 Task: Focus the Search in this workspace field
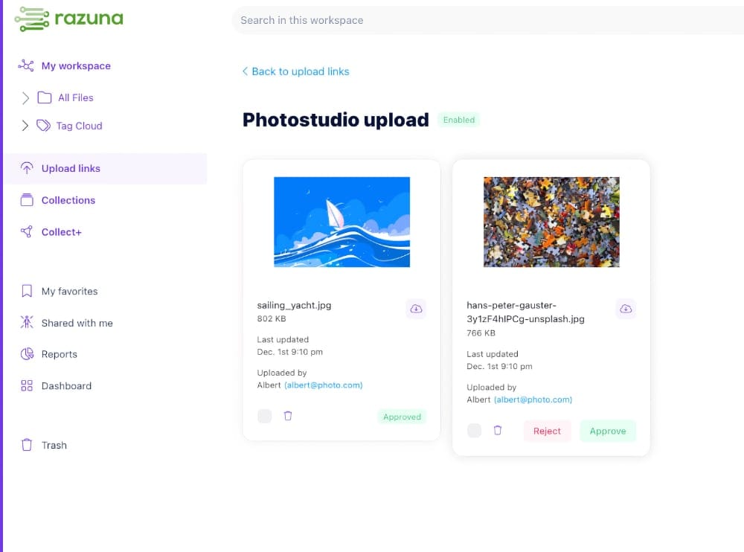pyautogui.click(x=488, y=20)
